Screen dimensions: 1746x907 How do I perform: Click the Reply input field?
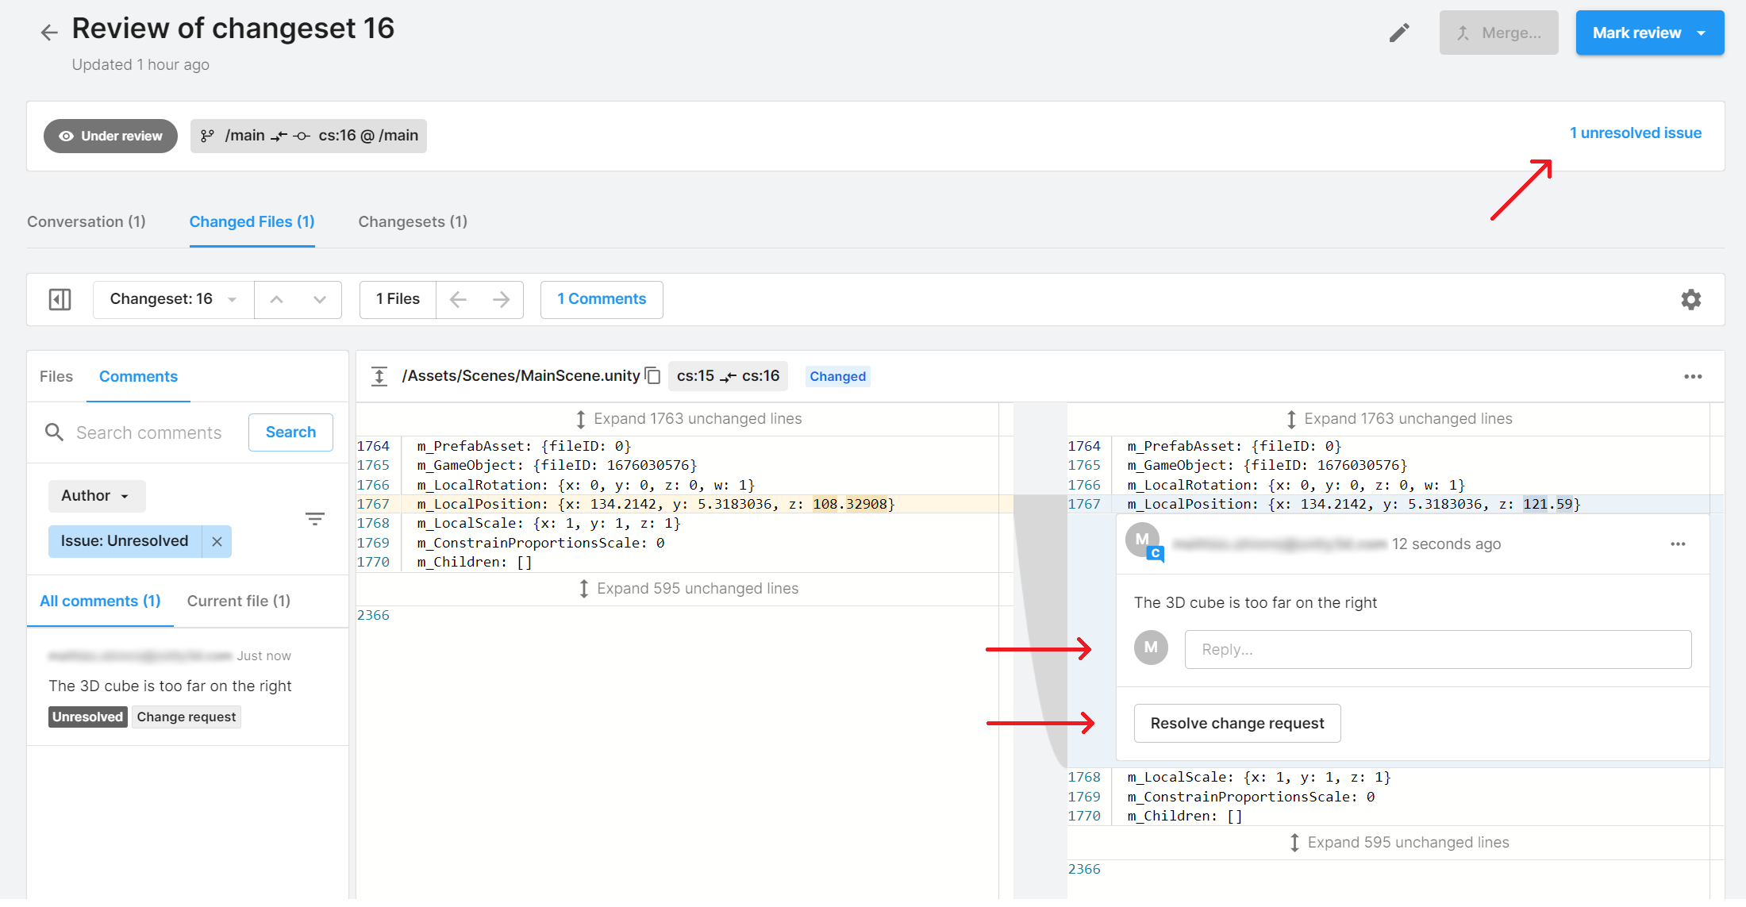tap(1437, 649)
